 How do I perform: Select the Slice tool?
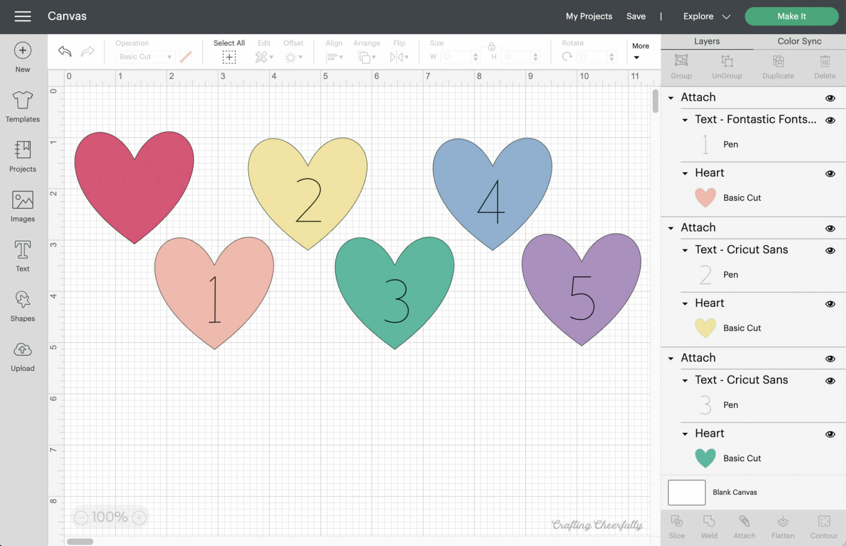[677, 526]
